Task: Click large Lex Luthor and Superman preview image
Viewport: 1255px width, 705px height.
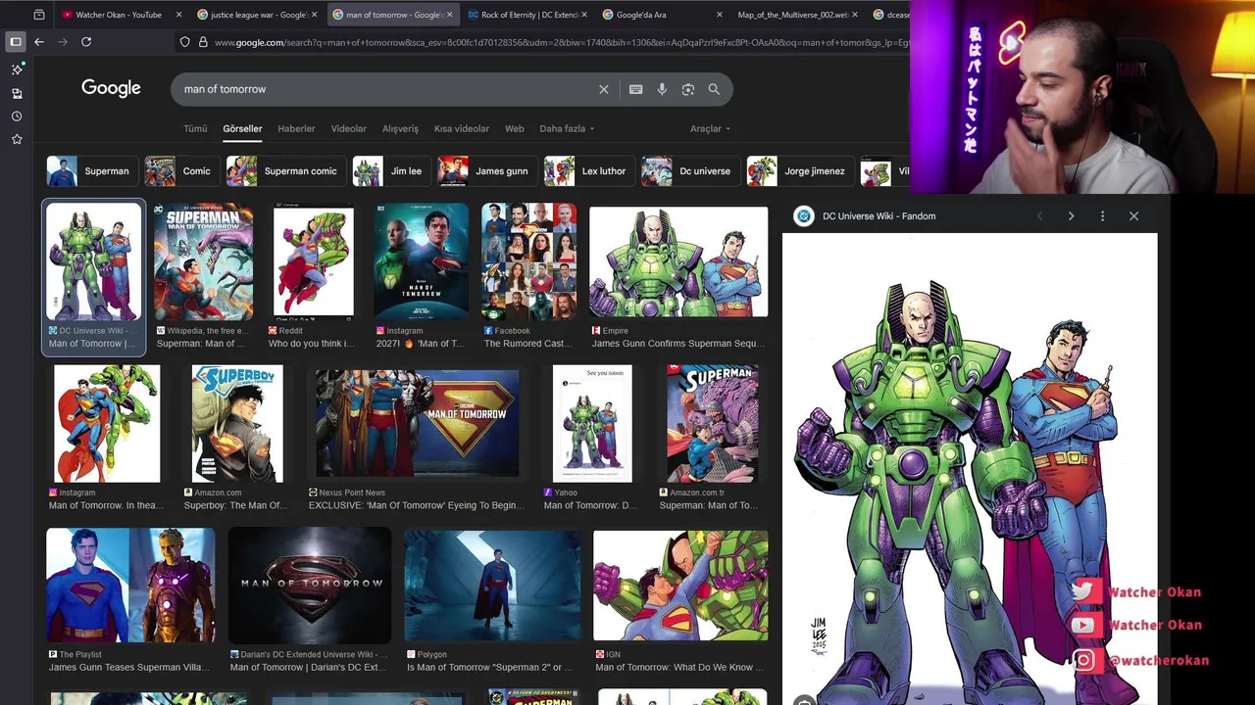Action: pyautogui.click(x=970, y=470)
